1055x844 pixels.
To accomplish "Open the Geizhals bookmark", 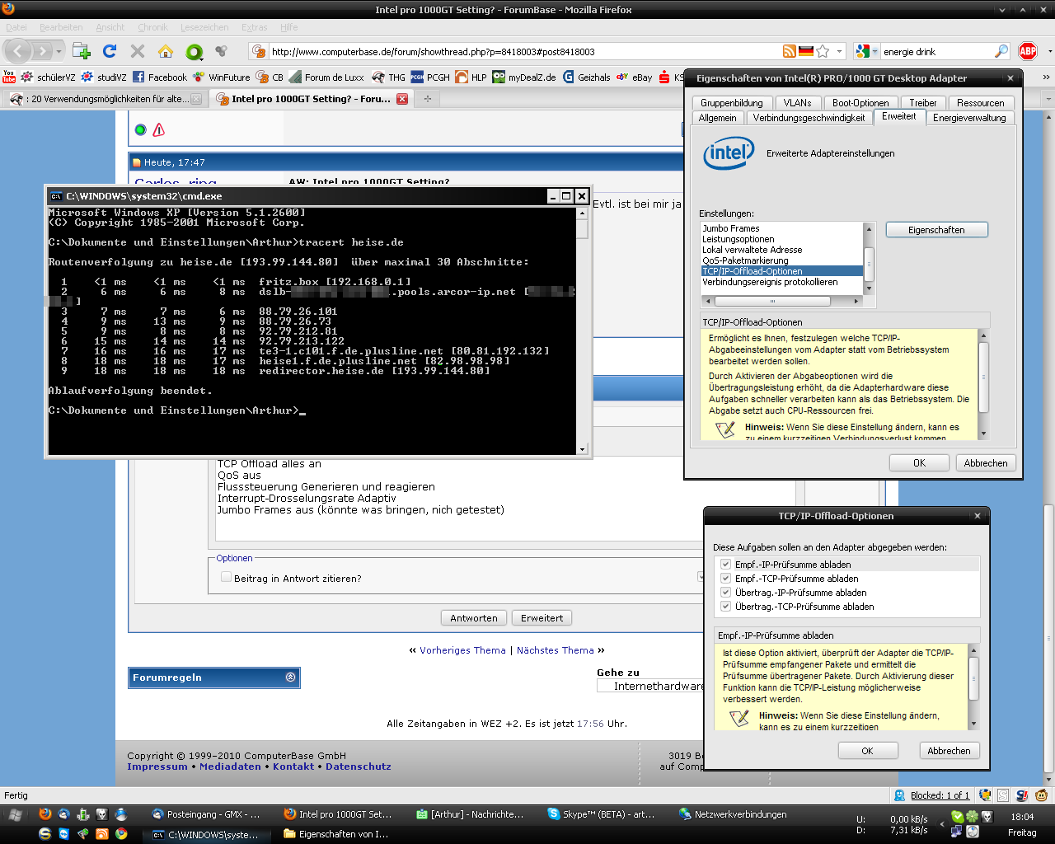I will pos(587,77).
